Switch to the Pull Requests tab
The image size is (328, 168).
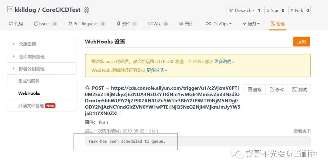pos(86,24)
